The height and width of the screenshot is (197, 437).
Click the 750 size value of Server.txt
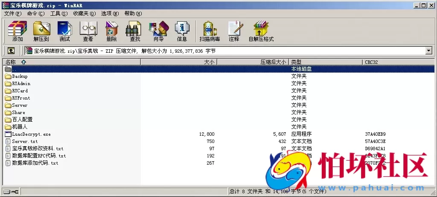click(x=210, y=141)
